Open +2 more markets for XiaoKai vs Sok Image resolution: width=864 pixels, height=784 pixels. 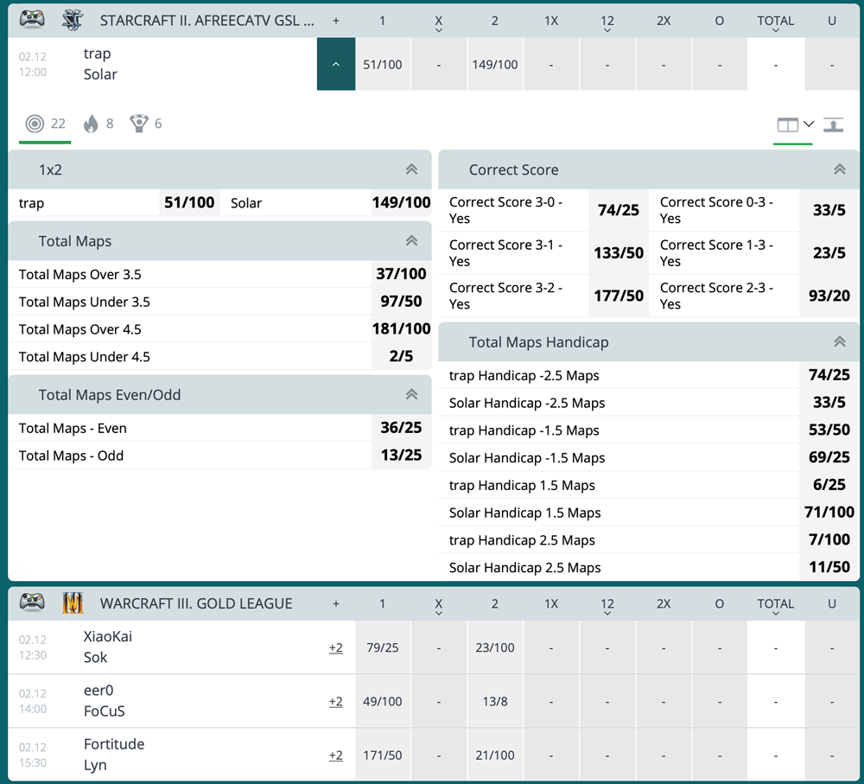pyautogui.click(x=335, y=647)
